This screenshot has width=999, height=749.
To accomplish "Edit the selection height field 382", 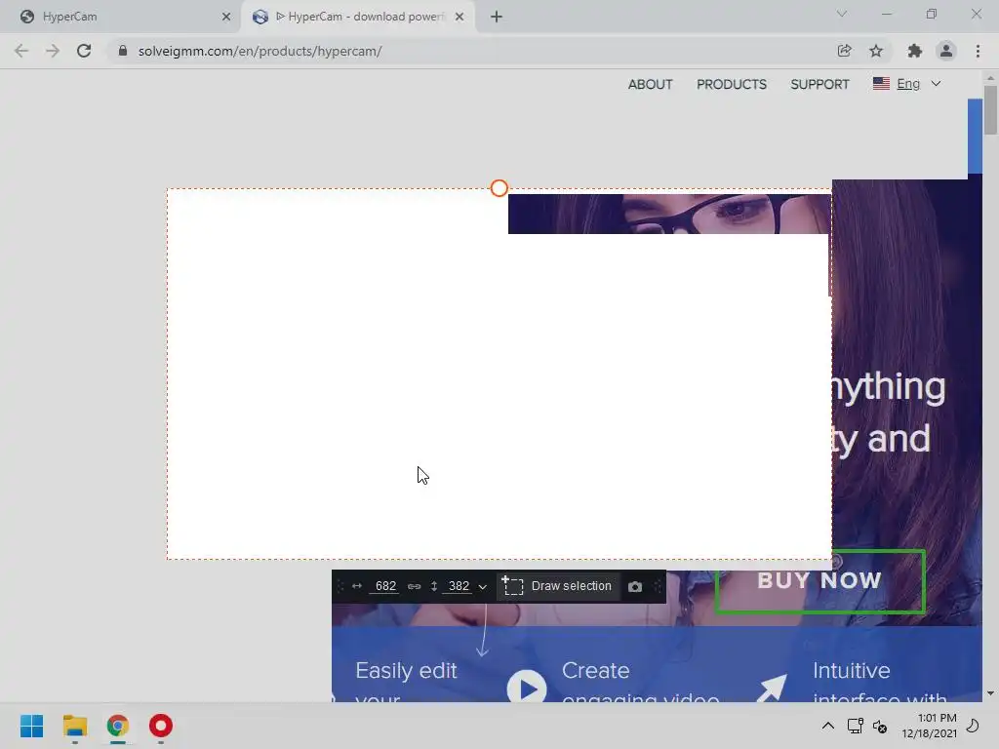I will click(459, 586).
